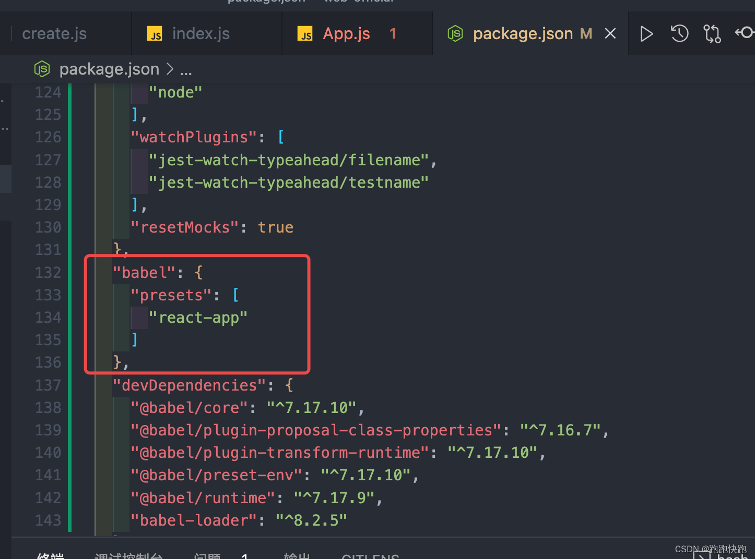Click the "watchPlugins" key
This screenshot has width=755, height=559.
194,137
